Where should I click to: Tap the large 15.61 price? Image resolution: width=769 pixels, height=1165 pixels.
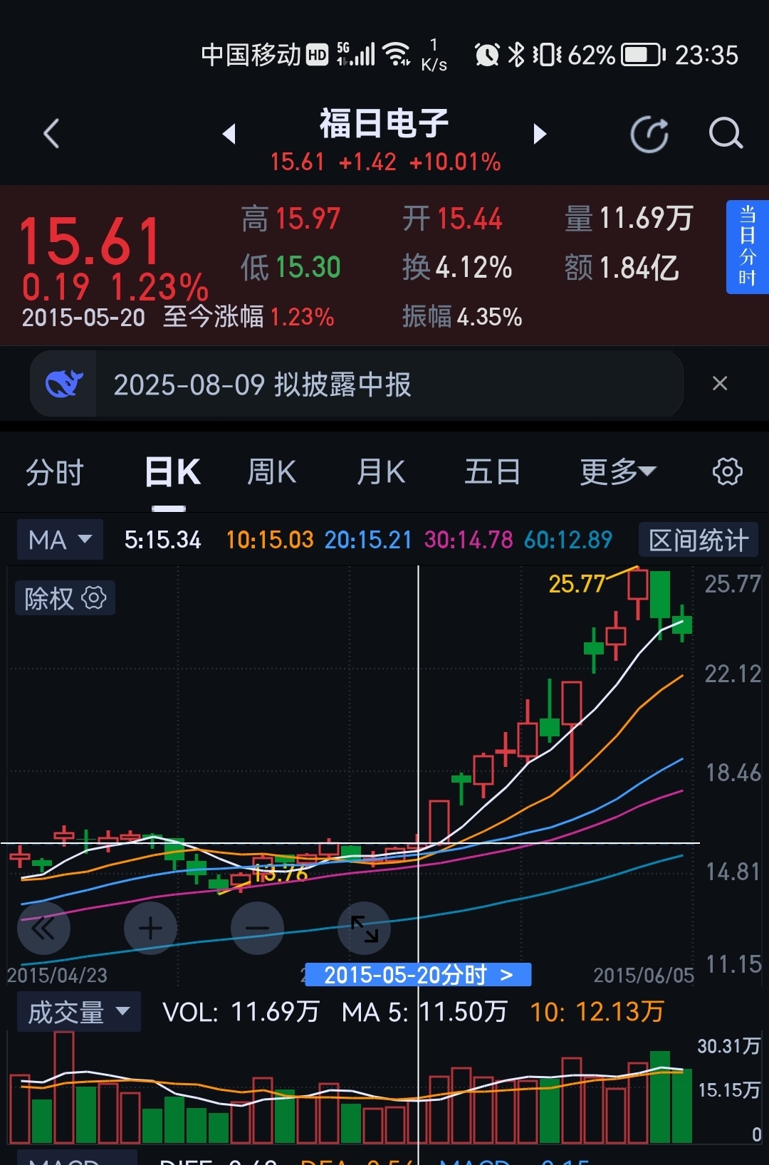pyautogui.click(x=90, y=241)
